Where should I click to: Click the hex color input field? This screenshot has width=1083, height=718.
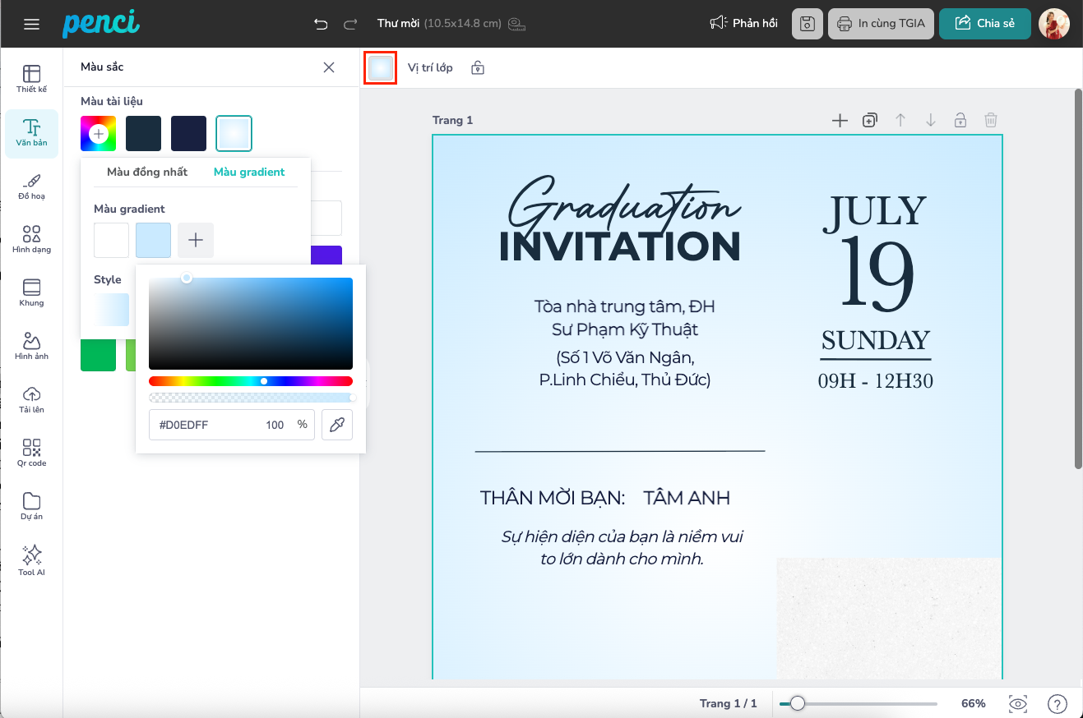(206, 425)
